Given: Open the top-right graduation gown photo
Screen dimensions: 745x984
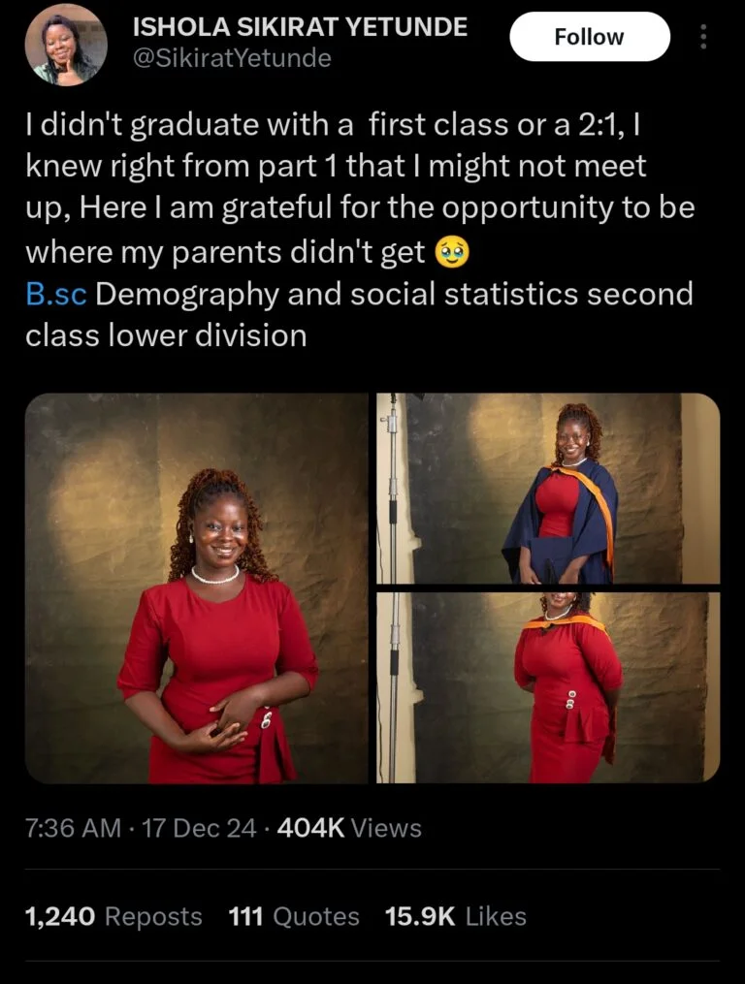Looking at the screenshot, I should [548, 488].
